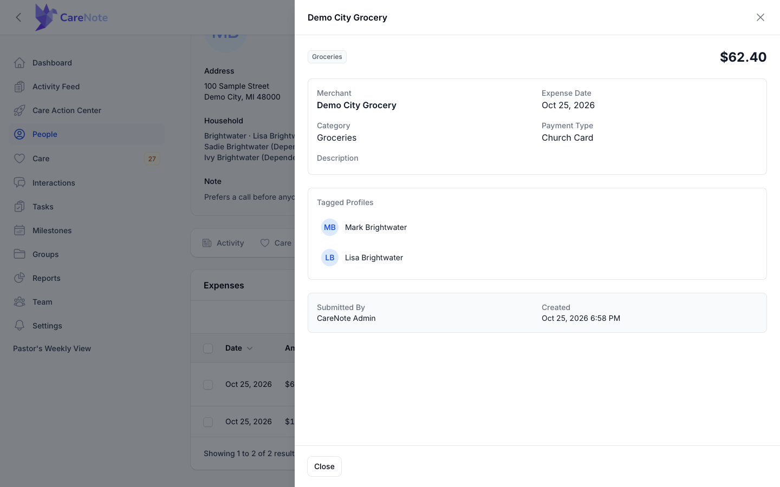
Task: Click the Reports pie chart icon
Action: [x=19, y=278]
